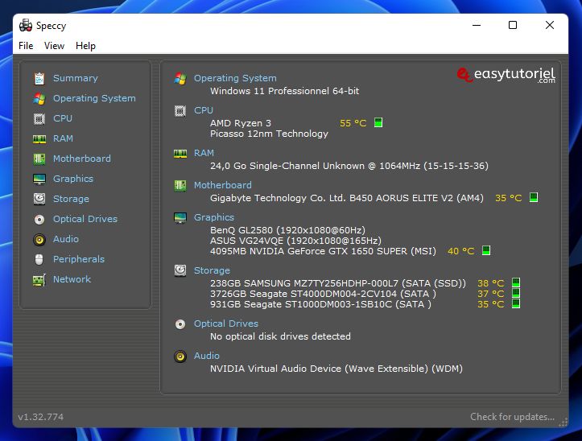Click the GPU temperature indicator next to 40 °C
Viewport: 582px width, 441px height.
(x=486, y=251)
